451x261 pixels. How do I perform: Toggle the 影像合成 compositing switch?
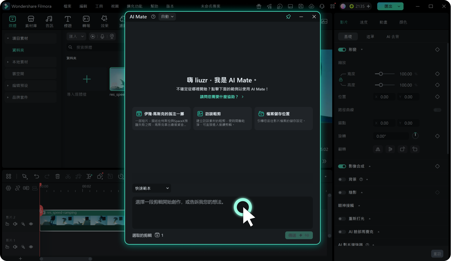click(342, 166)
